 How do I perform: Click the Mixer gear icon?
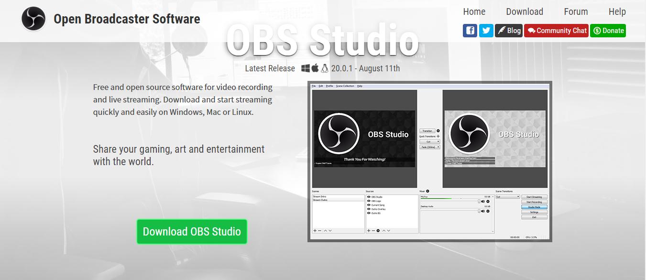tap(427, 191)
